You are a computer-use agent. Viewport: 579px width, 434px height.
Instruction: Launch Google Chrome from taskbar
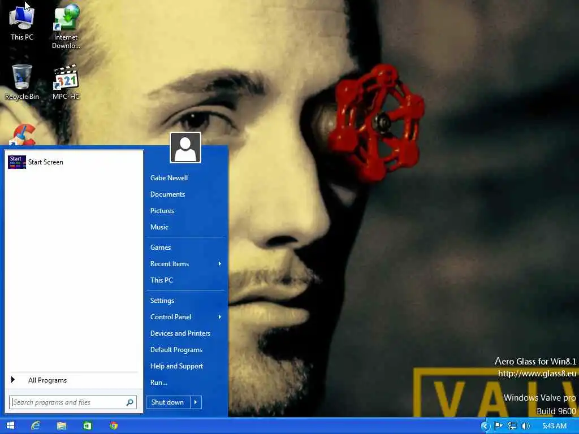pos(113,426)
